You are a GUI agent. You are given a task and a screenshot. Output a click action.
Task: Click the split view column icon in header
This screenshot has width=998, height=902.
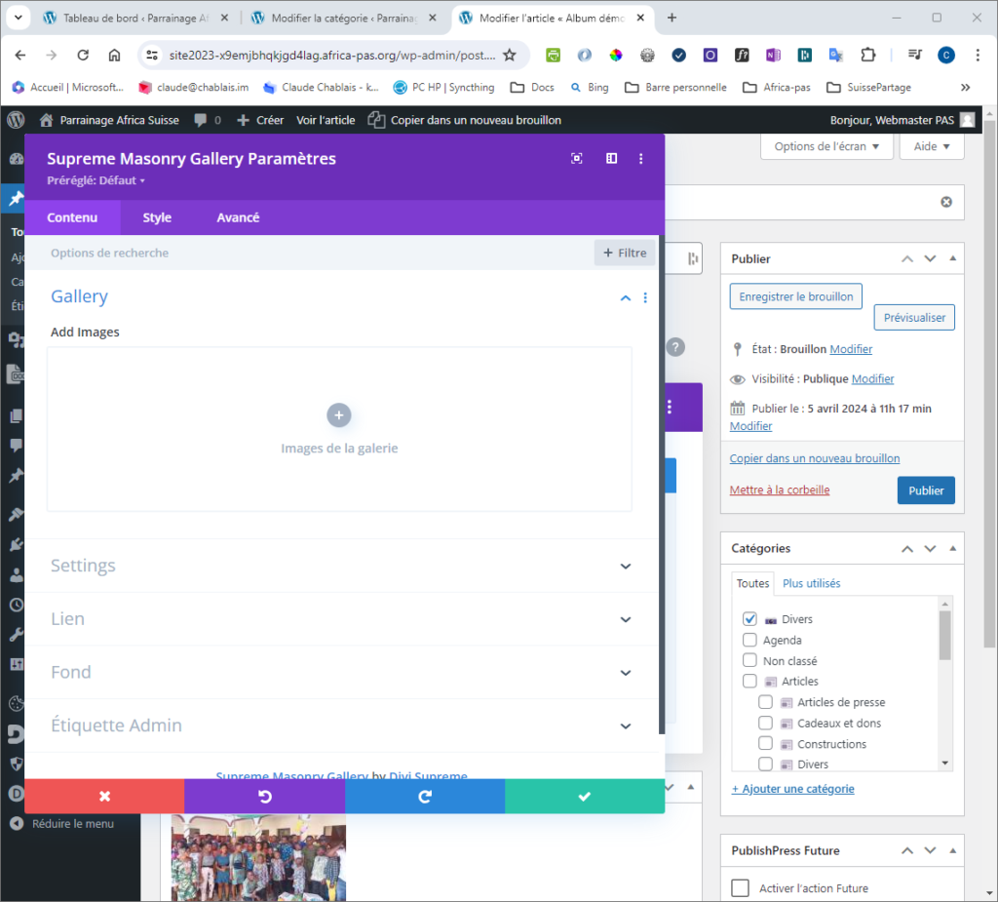click(611, 159)
